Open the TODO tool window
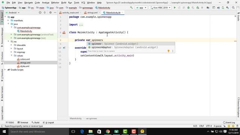This screenshot has height=135, width=240. (10, 123)
